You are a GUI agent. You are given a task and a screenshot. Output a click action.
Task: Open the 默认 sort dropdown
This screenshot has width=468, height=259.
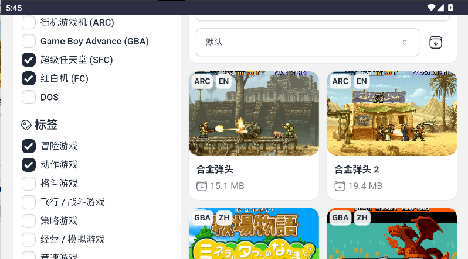(x=307, y=42)
